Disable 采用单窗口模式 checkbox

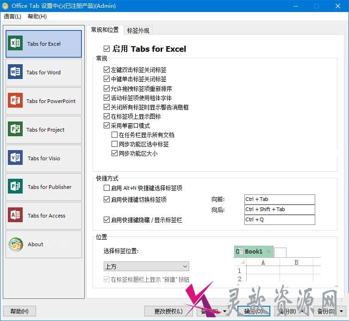coord(106,126)
